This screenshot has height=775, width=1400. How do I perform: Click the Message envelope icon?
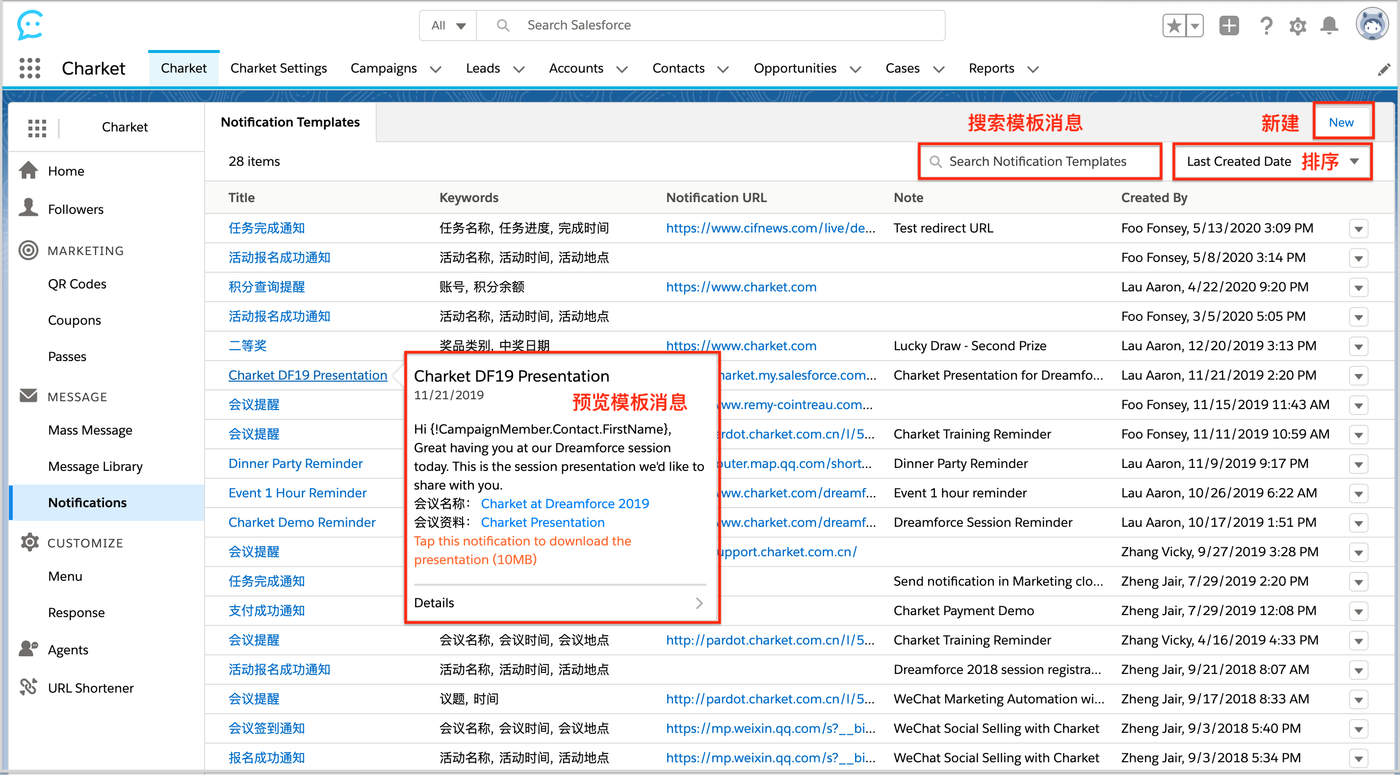[x=28, y=396]
